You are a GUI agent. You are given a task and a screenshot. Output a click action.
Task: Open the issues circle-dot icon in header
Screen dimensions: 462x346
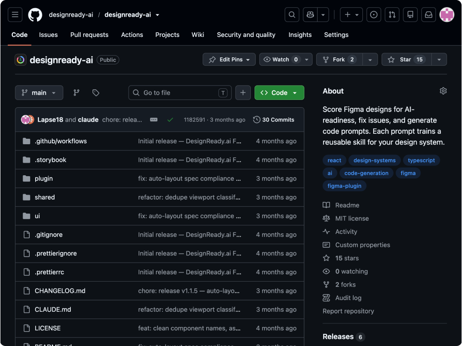(374, 15)
